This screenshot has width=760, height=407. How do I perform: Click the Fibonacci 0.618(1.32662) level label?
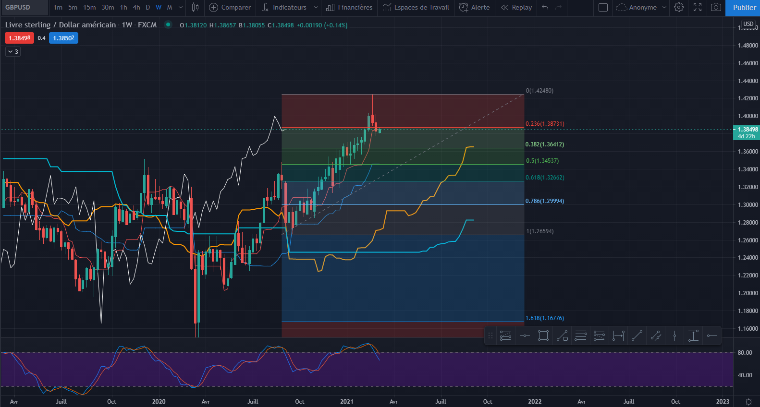545,178
